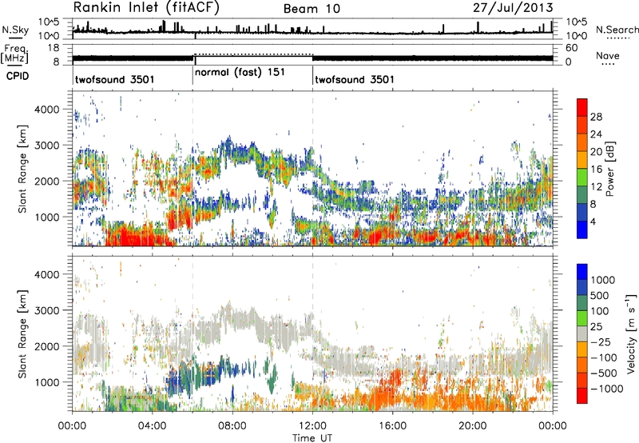The image size is (639, 443).
Task: Click the "Velocity [m s-1]" color bar title
Action: [631, 333]
